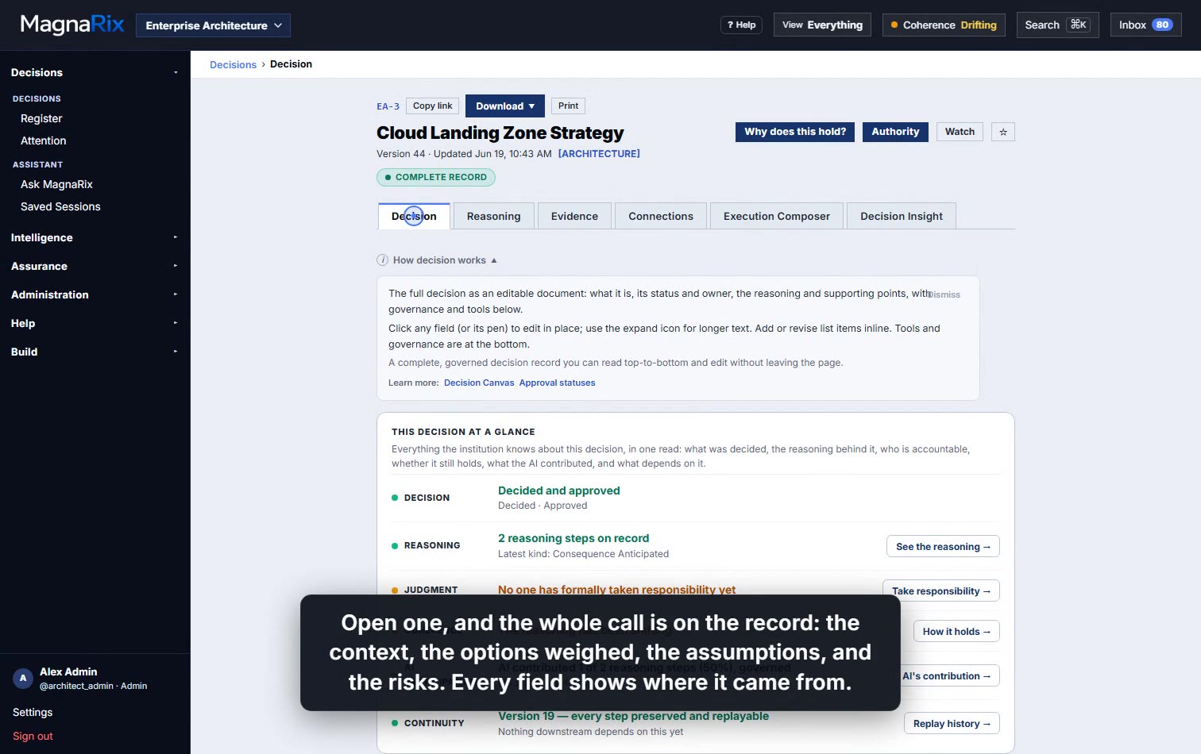Screen dimensions: 1201x754
Task: Go to Decisions breadcrumb link
Action: point(233,64)
